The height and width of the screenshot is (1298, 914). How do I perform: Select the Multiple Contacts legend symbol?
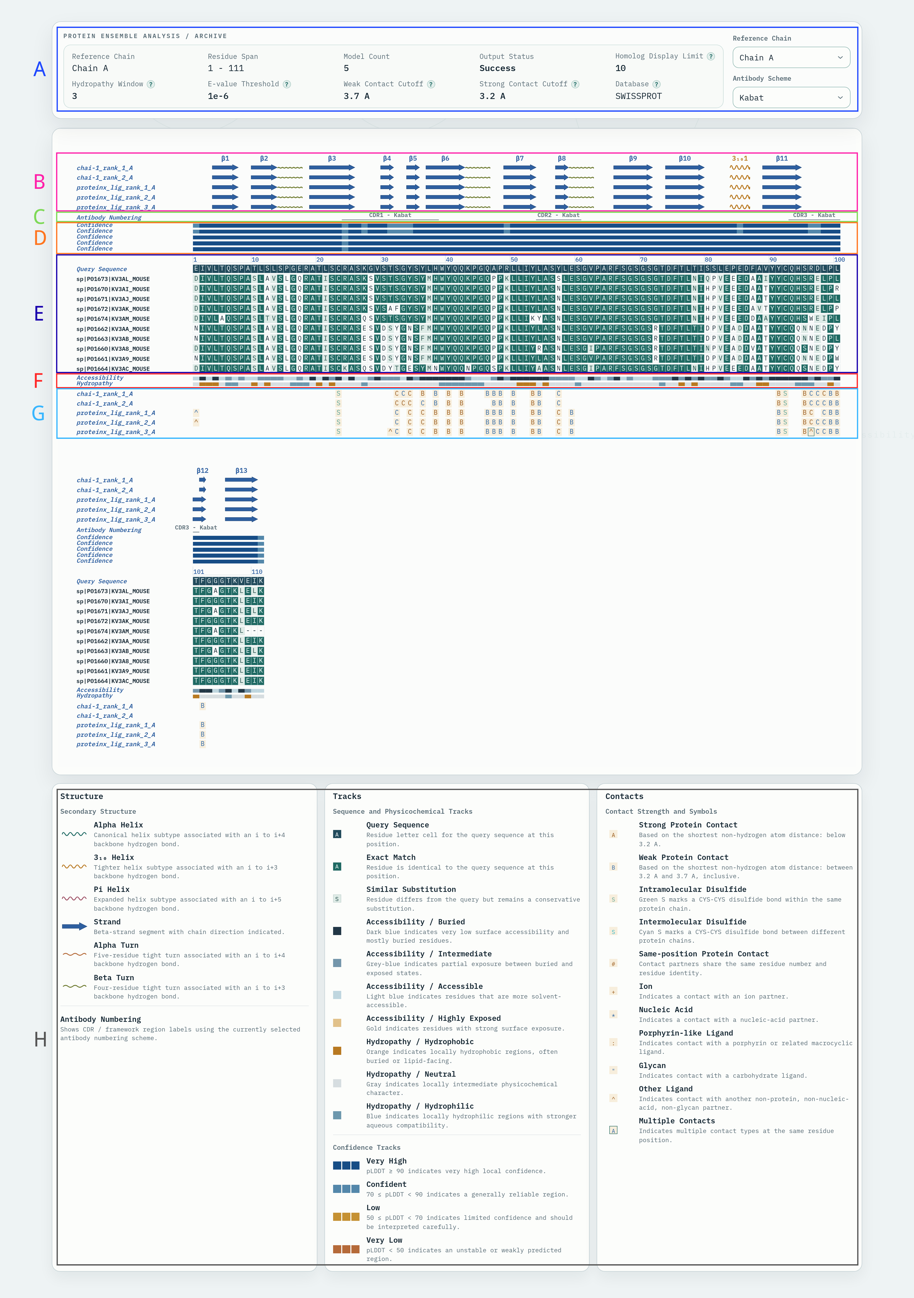pyautogui.click(x=613, y=1130)
